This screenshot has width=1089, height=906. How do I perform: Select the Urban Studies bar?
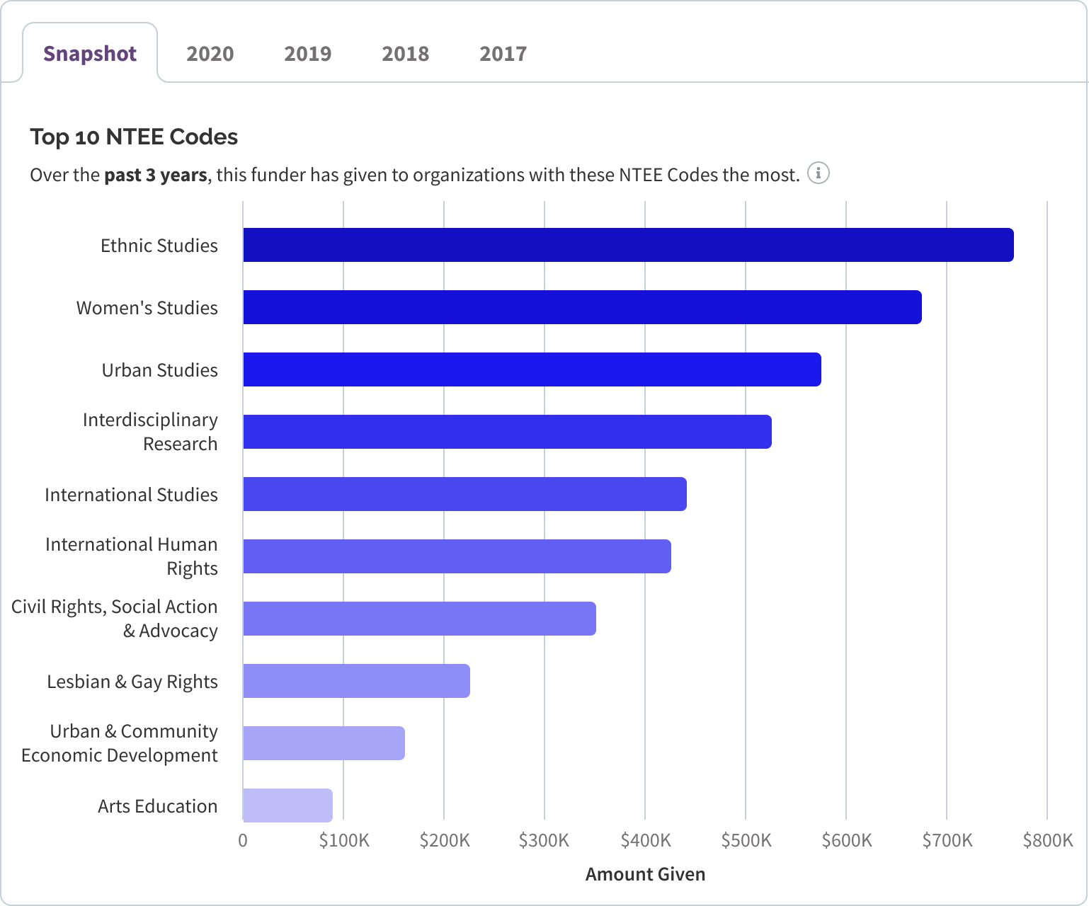[x=532, y=369]
